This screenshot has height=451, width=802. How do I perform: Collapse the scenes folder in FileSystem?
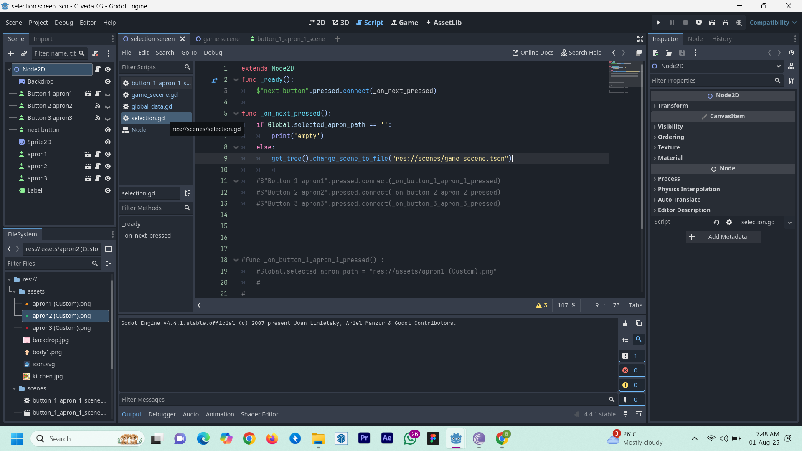(14, 388)
